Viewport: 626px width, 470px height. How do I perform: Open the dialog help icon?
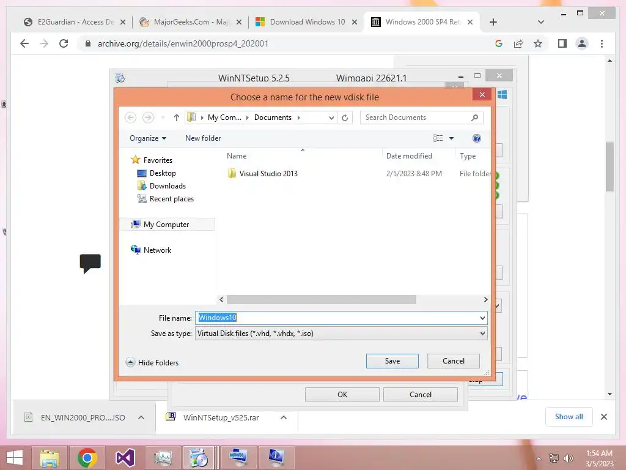pyautogui.click(x=476, y=138)
